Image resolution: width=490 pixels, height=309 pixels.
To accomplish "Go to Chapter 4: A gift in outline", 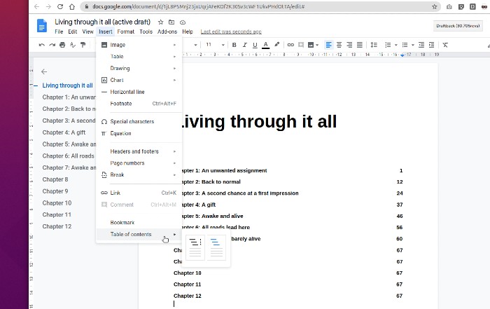I will point(64,132).
